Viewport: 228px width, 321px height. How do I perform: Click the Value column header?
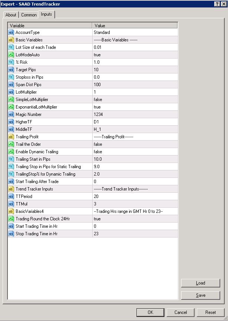[x=135, y=25]
